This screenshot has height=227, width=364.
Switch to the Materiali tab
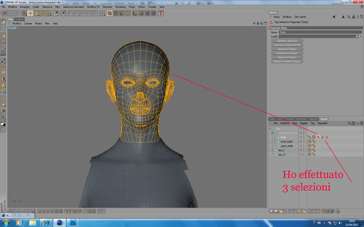(313, 119)
